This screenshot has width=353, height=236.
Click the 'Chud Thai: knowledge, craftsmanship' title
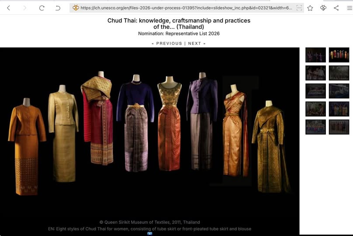coord(179,24)
